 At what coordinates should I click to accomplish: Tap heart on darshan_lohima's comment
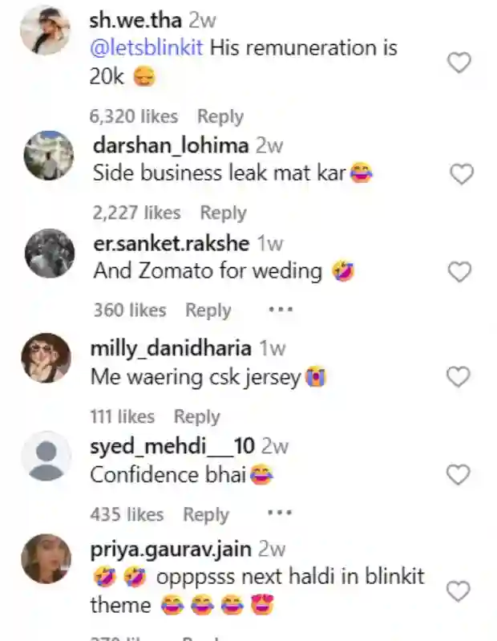tap(461, 173)
